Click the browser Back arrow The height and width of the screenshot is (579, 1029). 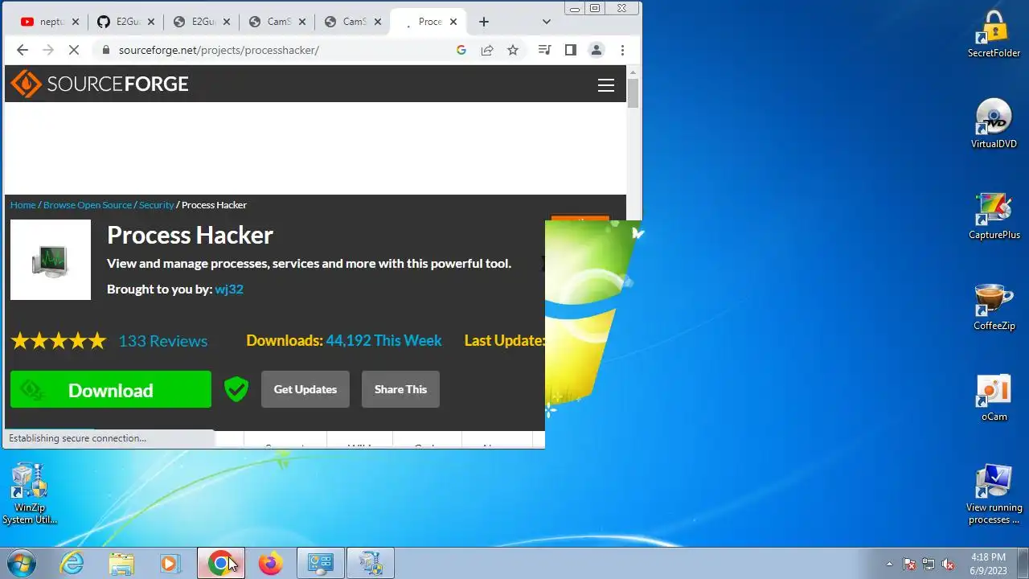[x=23, y=50]
